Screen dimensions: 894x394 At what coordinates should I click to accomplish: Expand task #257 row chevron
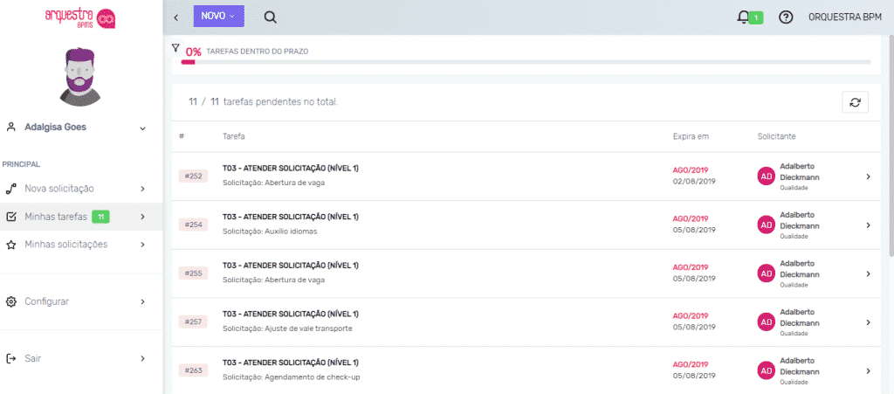tap(868, 322)
